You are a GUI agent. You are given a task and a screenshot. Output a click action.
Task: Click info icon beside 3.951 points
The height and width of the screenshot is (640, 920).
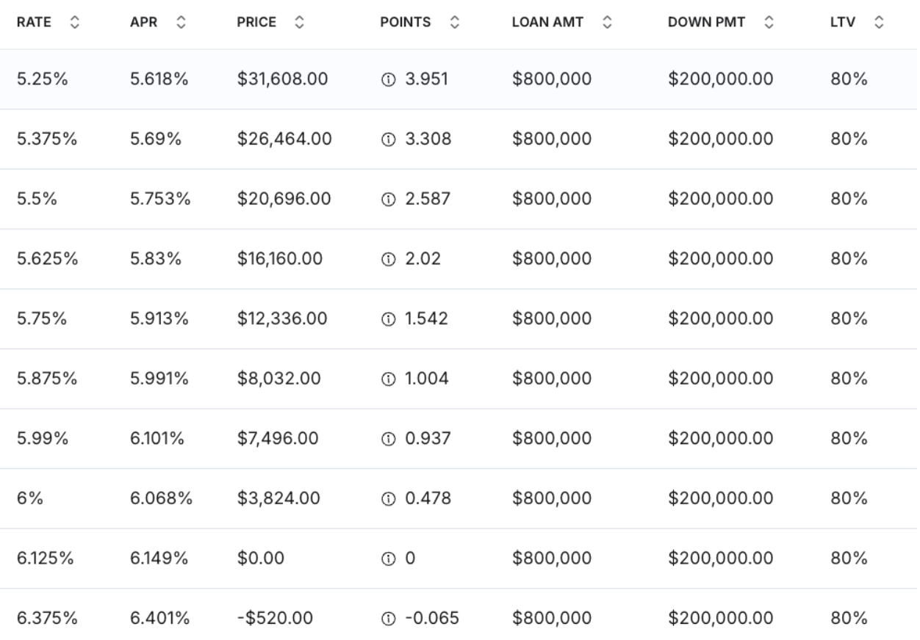387,79
